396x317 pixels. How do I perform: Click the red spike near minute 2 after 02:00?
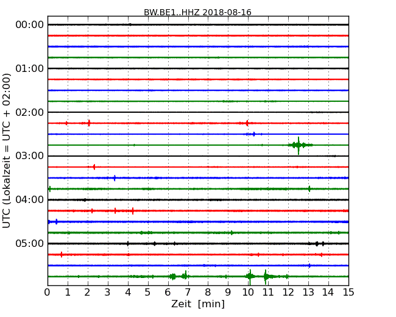[x=89, y=123]
